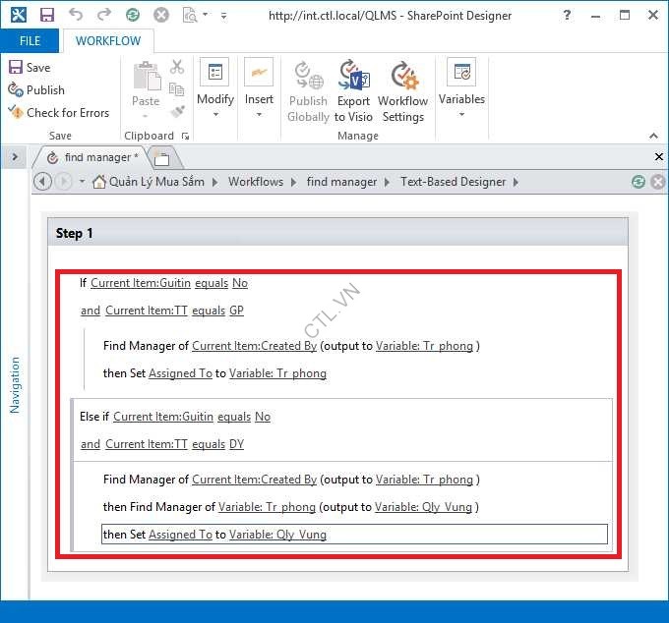The height and width of the screenshot is (623, 669).
Task: Click the Workflows breadcrumb link
Action: tap(255, 182)
